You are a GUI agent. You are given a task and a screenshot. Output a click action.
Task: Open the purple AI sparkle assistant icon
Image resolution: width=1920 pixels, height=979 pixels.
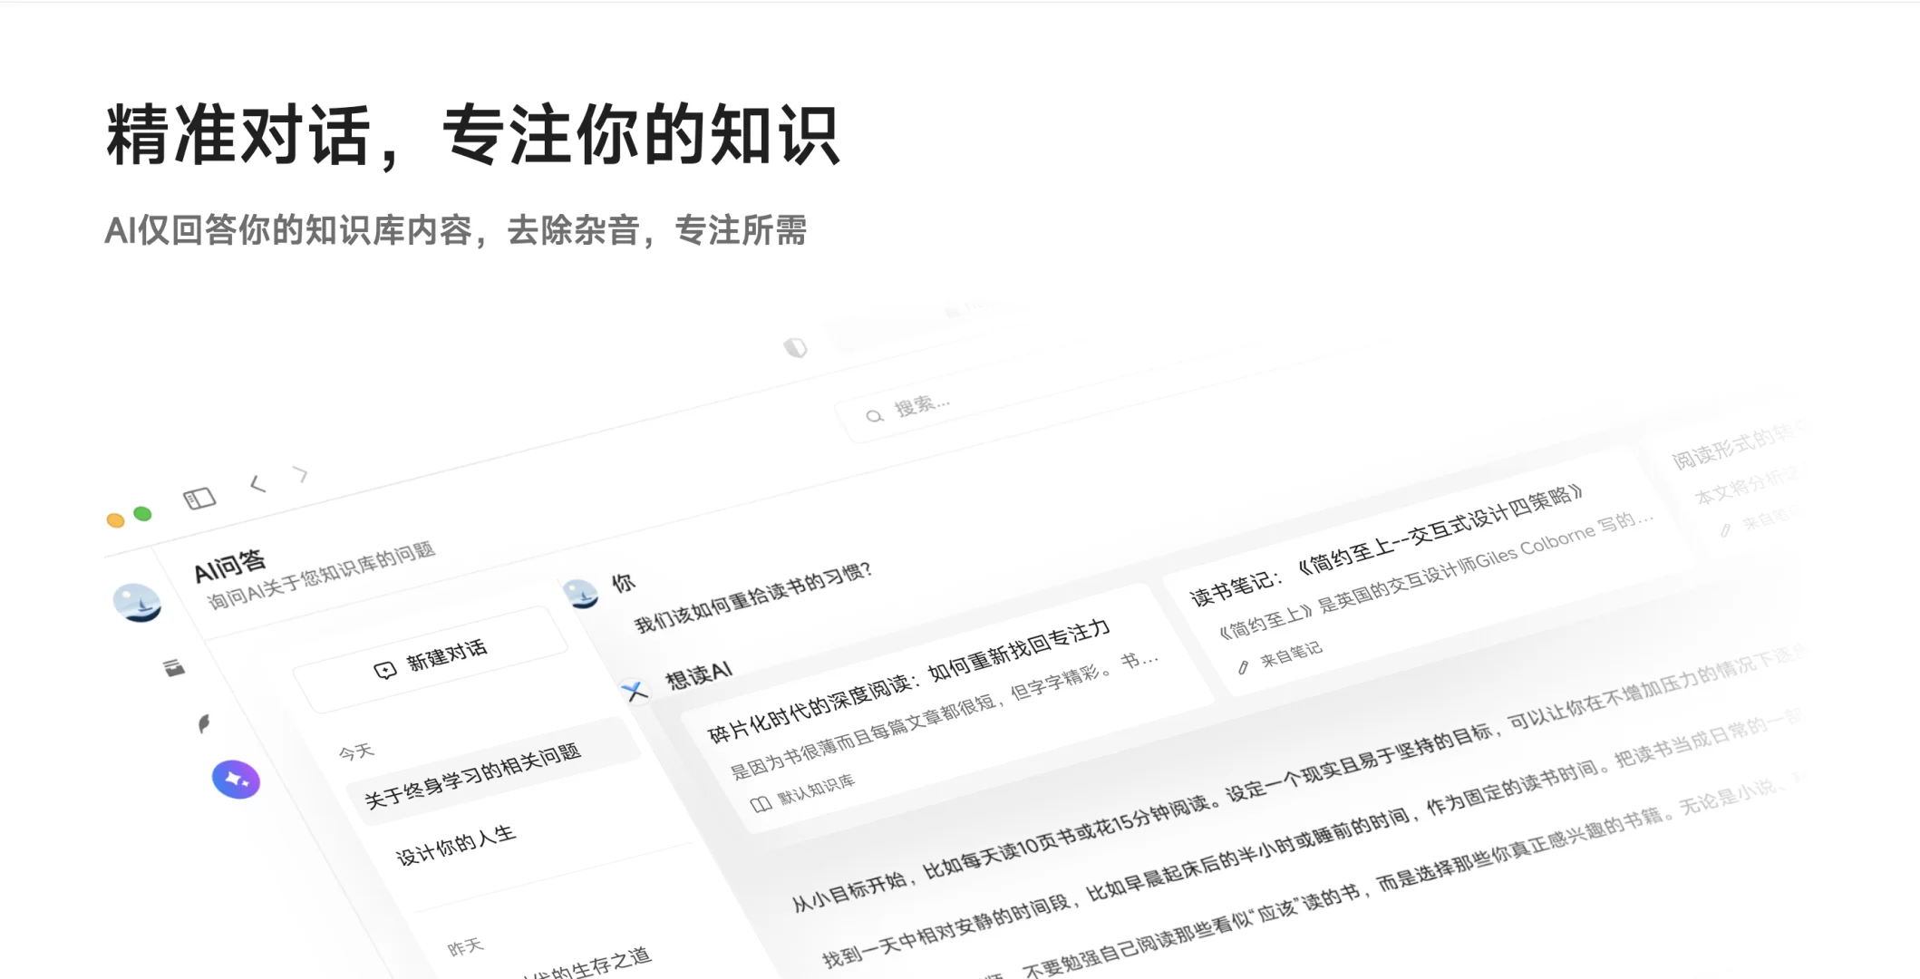(237, 778)
